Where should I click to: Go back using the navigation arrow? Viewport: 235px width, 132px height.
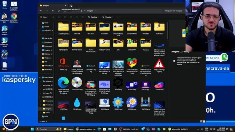coord(41,11)
